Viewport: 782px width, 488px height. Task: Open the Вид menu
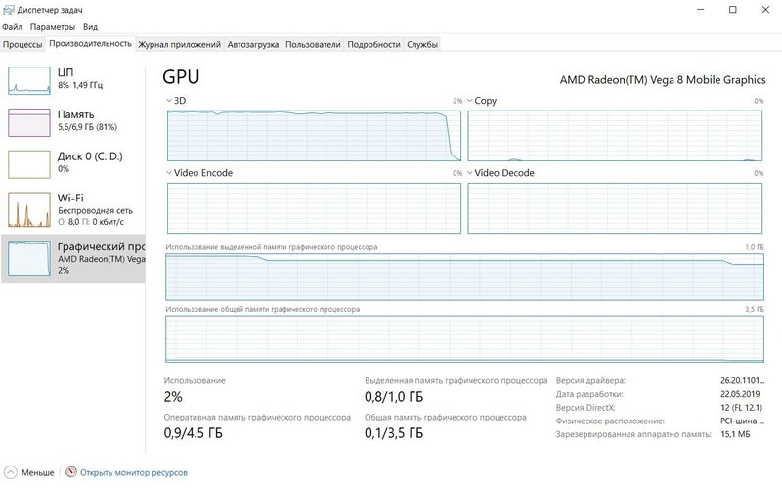pyautogui.click(x=90, y=27)
